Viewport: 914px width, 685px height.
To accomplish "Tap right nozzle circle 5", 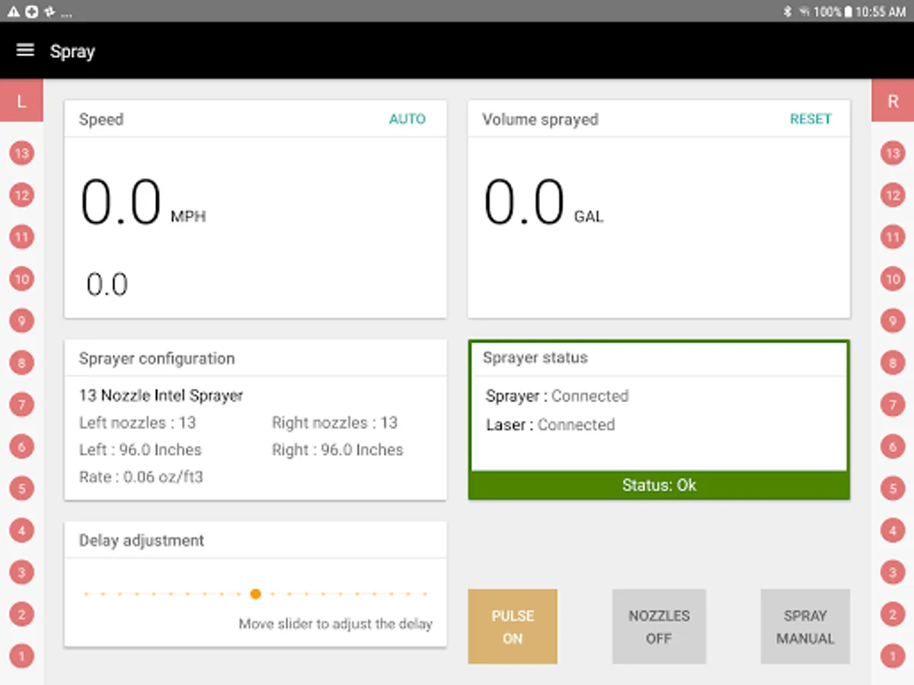I will (893, 489).
